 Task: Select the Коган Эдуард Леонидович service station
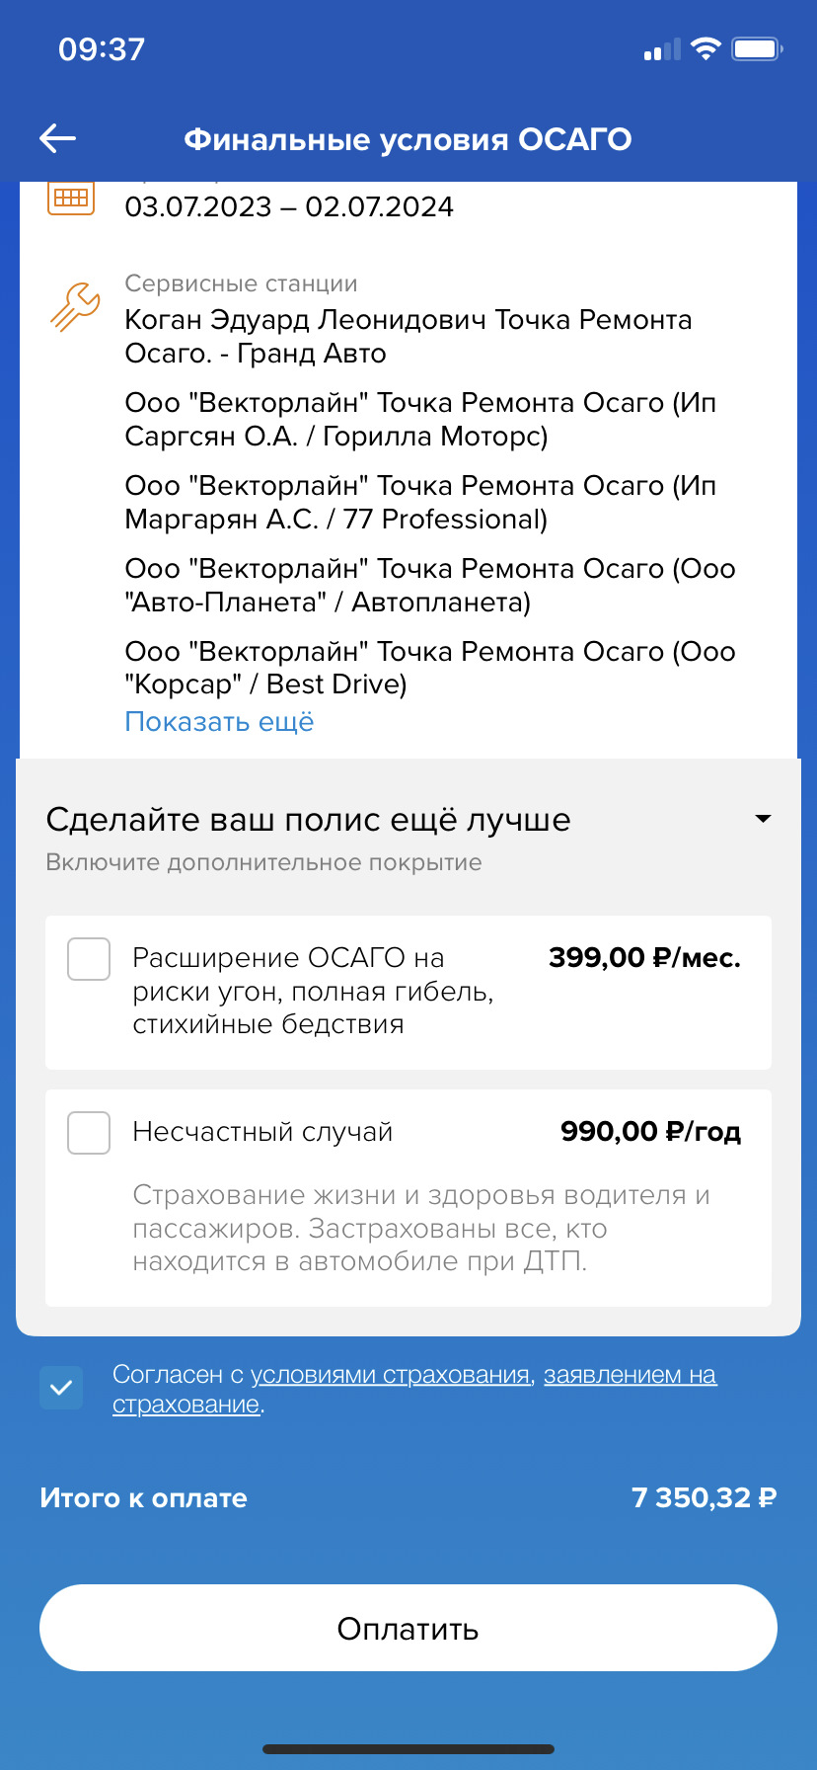pyautogui.click(x=408, y=337)
